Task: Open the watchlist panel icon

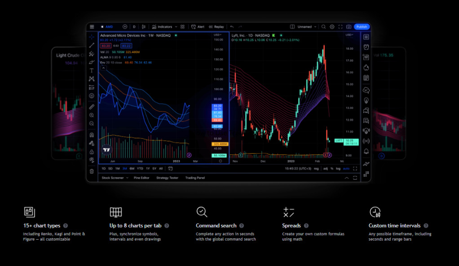Action: click(x=366, y=37)
